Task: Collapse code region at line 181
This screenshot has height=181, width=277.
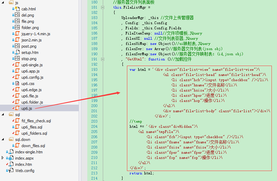Action: pyautogui.click(x=102, y=8)
